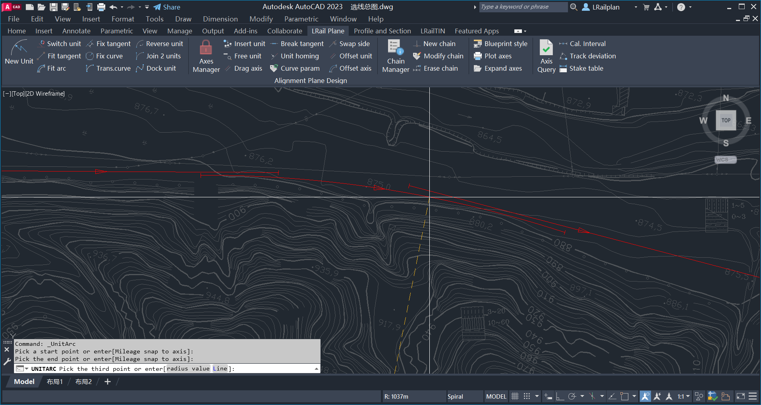
Task: Switch to the 布局1 layout tab
Action: (x=55, y=382)
